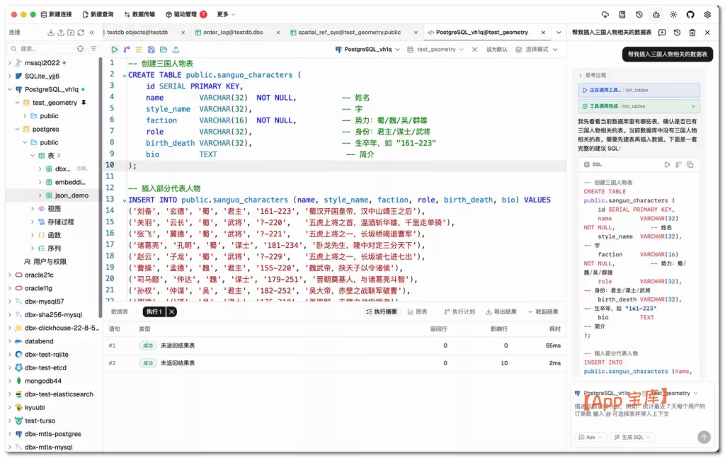The image size is (725, 458).
Task: Open the 更多 dropdown menu
Action: coord(226,14)
